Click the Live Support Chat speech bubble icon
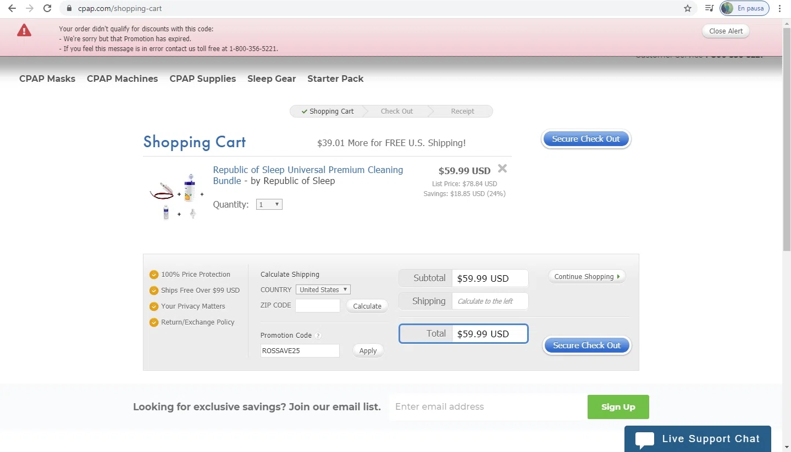Image resolution: width=791 pixels, height=452 pixels. coord(645,440)
